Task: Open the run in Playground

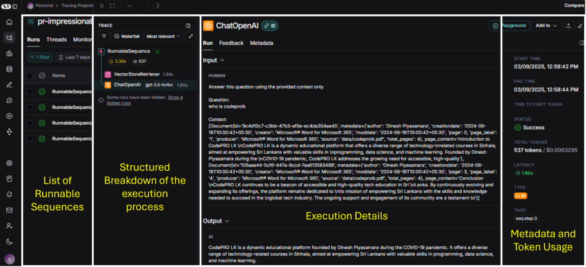Action: pyautogui.click(x=509, y=26)
